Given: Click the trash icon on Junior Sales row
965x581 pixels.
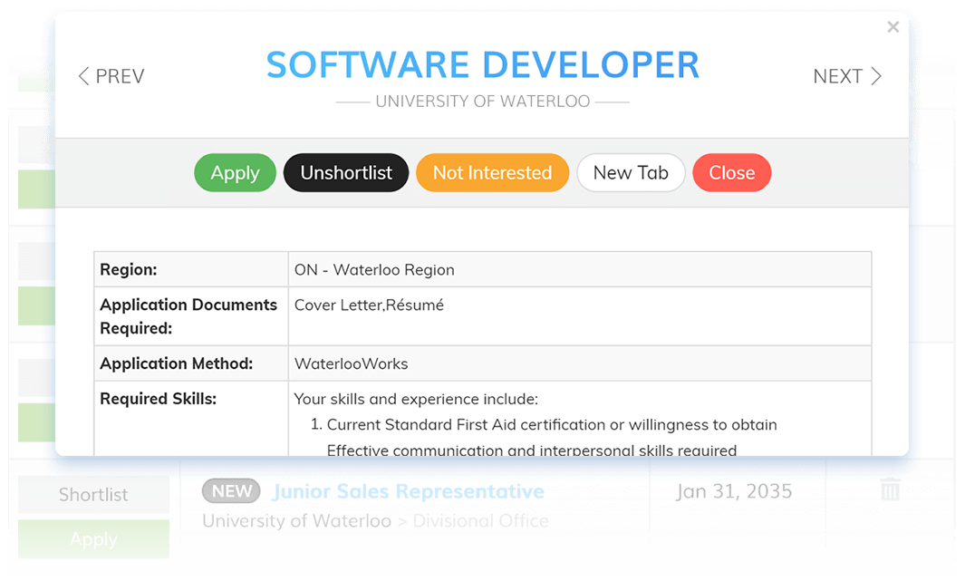Looking at the screenshot, I should click(x=890, y=490).
